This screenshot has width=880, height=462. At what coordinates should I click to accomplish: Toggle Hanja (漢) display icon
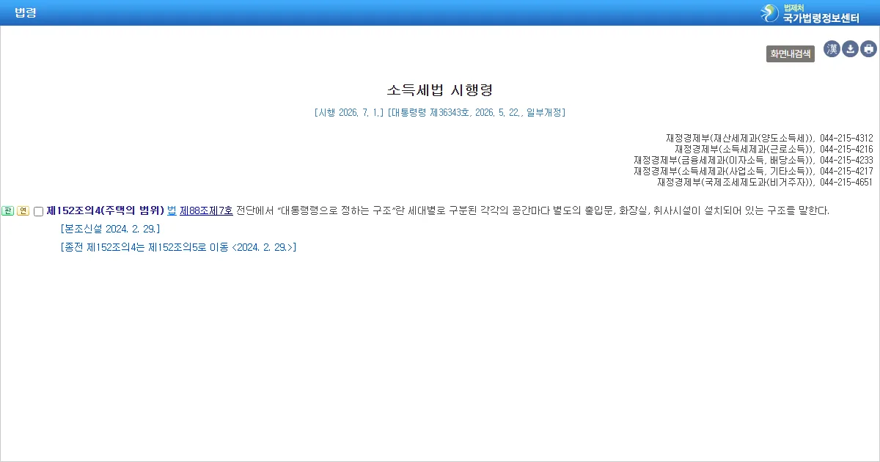click(x=832, y=49)
